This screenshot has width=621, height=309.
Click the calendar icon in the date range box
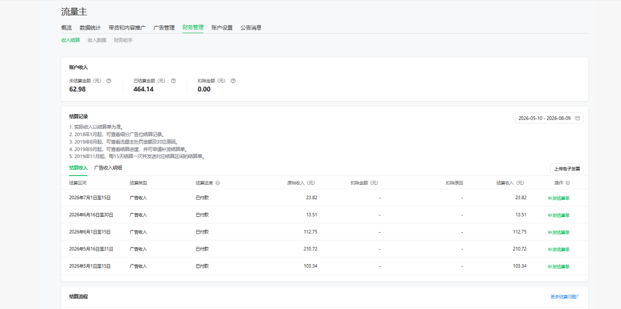click(x=578, y=118)
